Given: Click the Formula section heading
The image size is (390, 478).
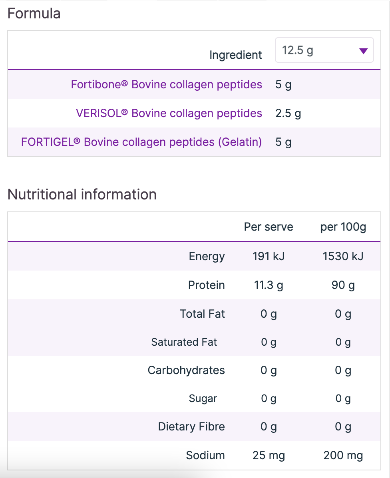Looking at the screenshot, I should (x=34, y=14).
